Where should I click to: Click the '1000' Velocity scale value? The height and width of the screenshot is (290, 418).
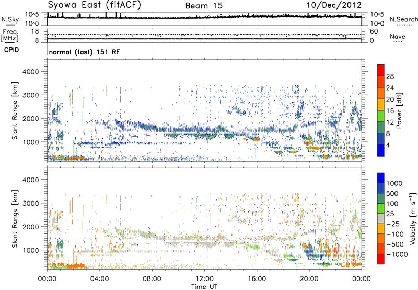point(394,183)
